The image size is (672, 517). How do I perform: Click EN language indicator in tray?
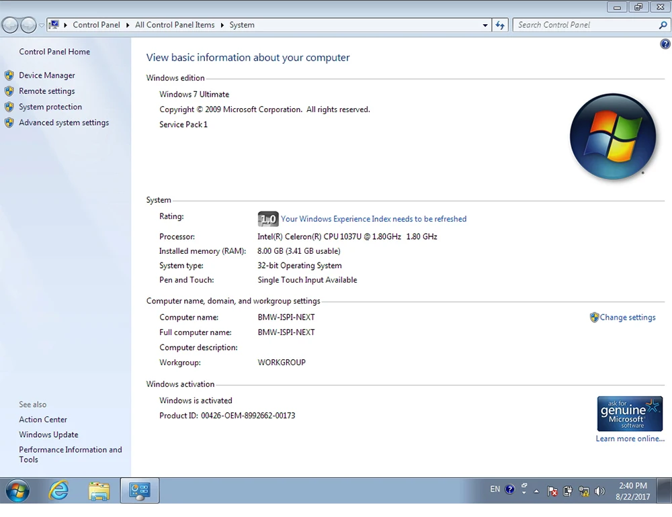[x=495, y=489]
